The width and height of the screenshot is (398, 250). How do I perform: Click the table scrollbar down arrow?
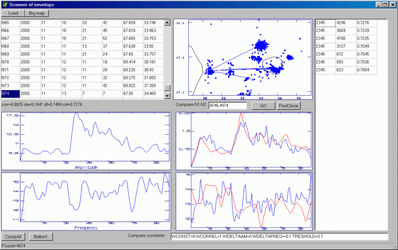point(167,96)
